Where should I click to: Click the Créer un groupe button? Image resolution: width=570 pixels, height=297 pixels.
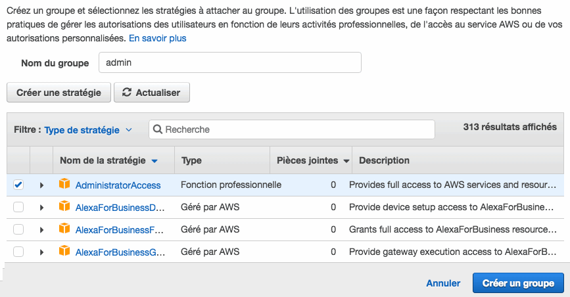pyautogui.click(x=518, y=283)
